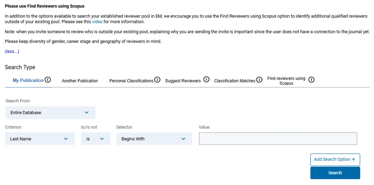The height and width of the screenshot is (185, 374).
Task: Open the Criterion Last Name dropdown
Action: [x=40, y=139]
